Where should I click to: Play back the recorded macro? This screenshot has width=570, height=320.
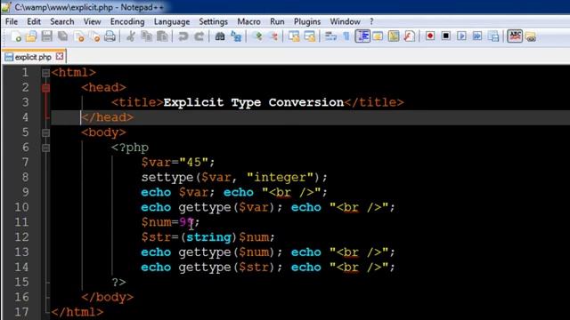461,36
